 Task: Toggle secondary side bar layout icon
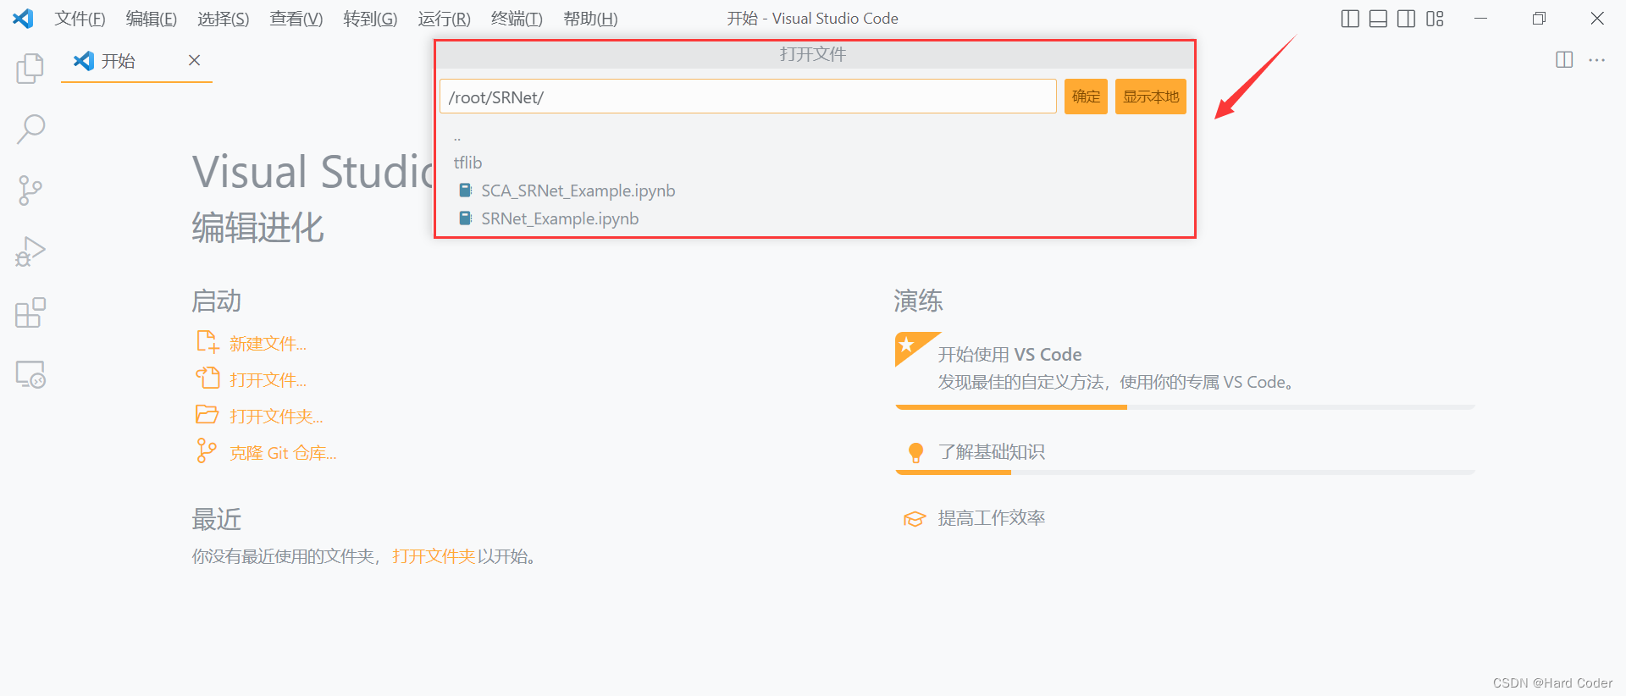pyautogui.click(x=1407, y=19)
